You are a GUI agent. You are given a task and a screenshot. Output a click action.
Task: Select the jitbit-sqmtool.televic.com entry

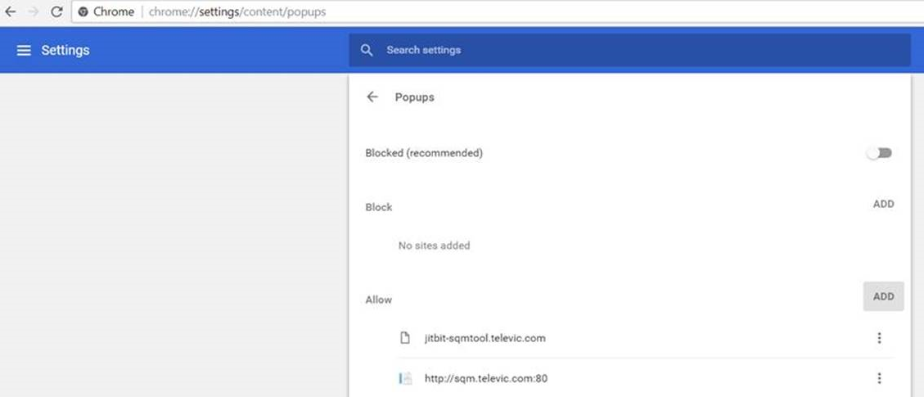point(485,338)
